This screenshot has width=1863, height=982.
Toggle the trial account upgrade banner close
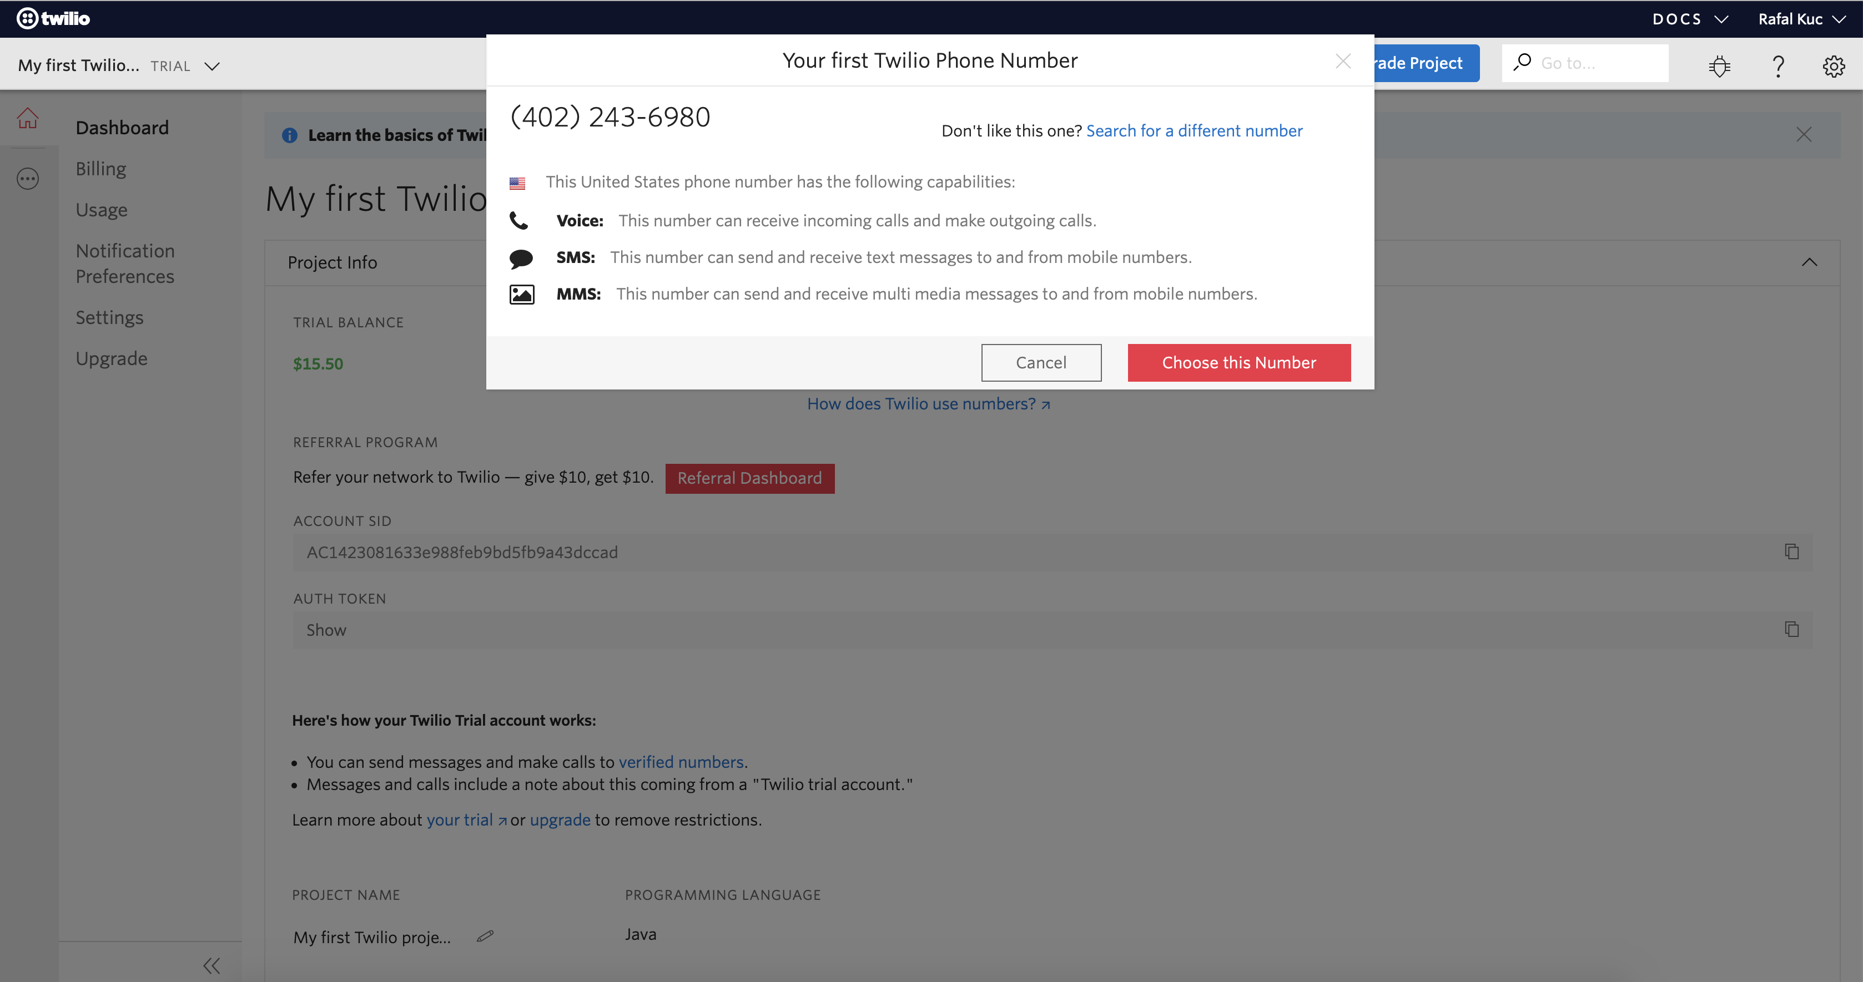[x=1804, y=134]
